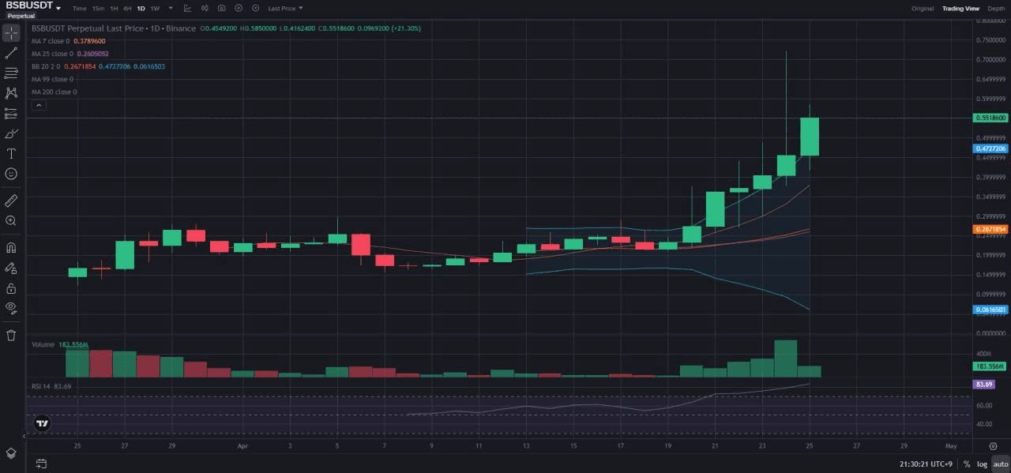Click the MA 7 close indicator legend
Viewport: 1011px width, 473px height.
click(69, 41)
